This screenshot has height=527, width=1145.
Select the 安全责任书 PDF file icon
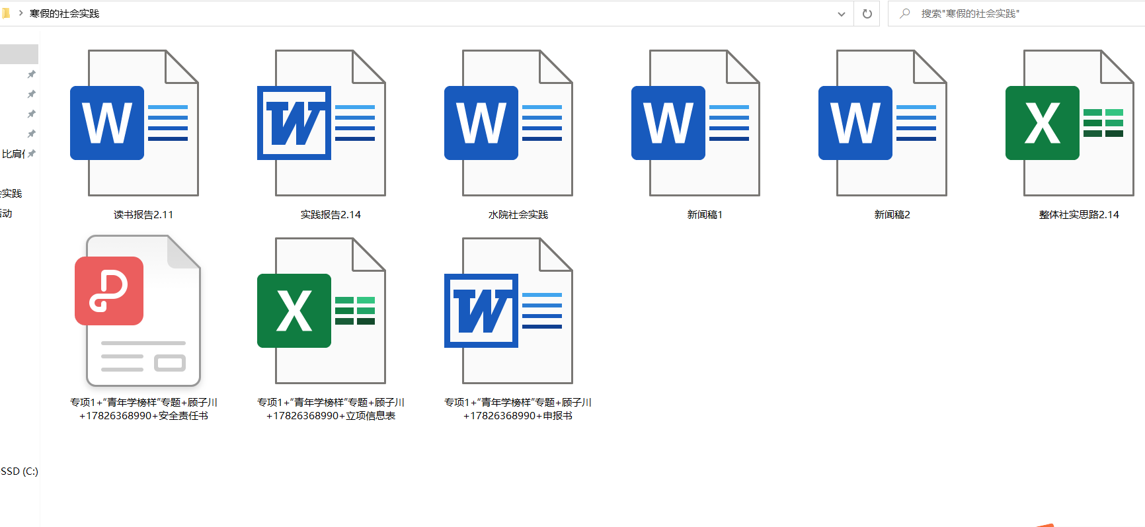pyautogui.click(x=138, y=311)
